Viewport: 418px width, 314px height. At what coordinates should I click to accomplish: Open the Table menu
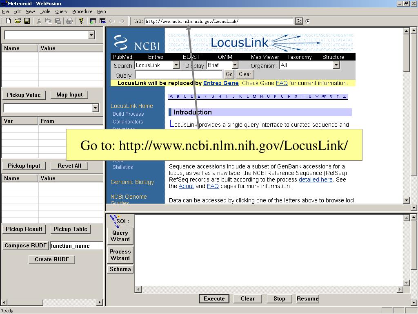tap(45, 11)
